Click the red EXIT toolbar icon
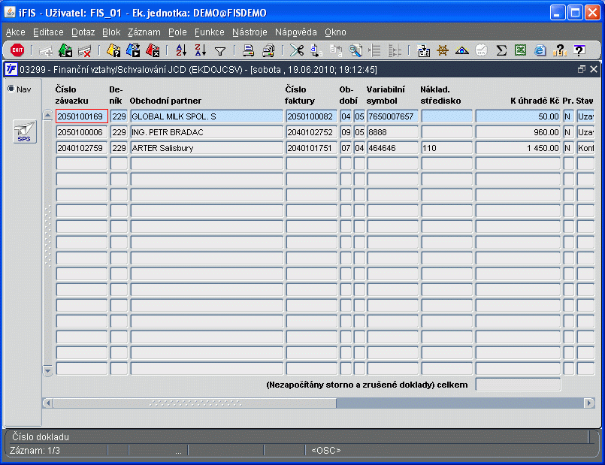 (17, 50)
